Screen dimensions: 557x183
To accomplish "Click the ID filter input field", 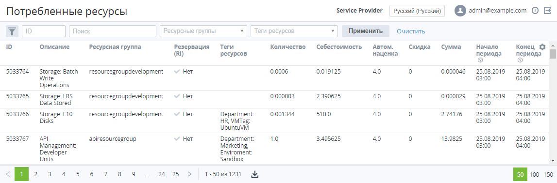I will coord(44,31).
